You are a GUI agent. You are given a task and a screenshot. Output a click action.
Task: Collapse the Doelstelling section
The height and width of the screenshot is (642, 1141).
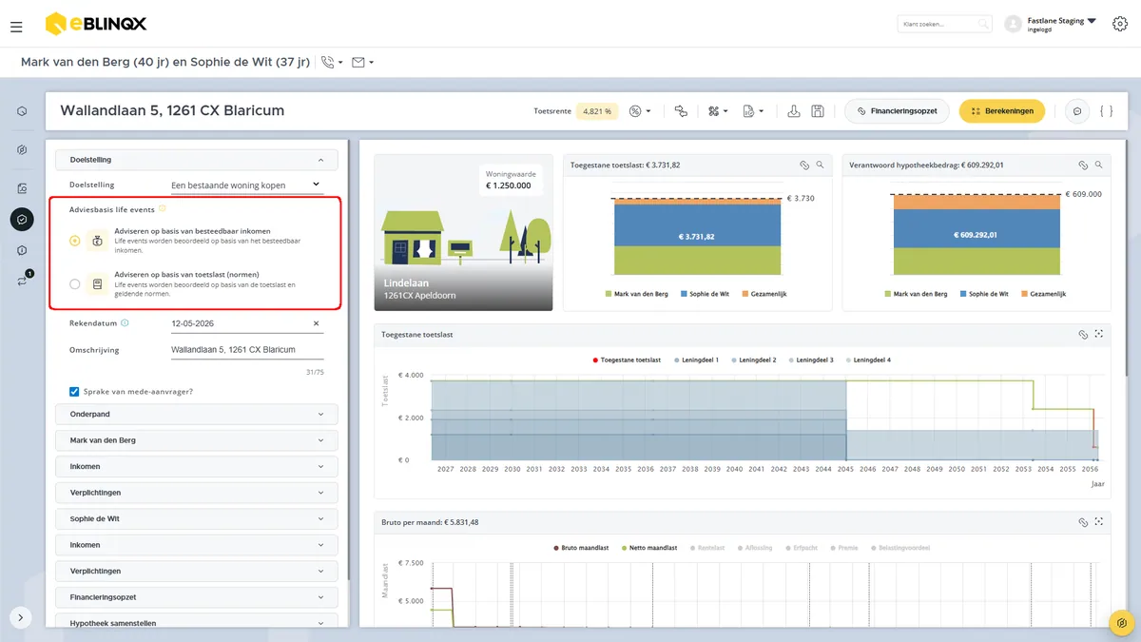(x=197, y=160)
